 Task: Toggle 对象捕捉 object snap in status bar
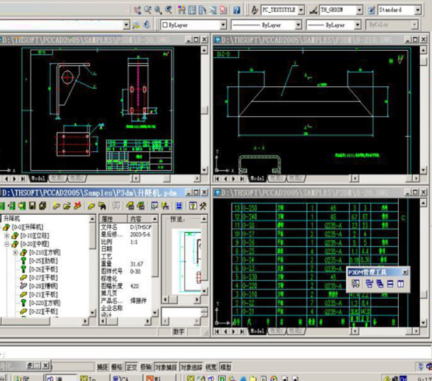[166, 367]
